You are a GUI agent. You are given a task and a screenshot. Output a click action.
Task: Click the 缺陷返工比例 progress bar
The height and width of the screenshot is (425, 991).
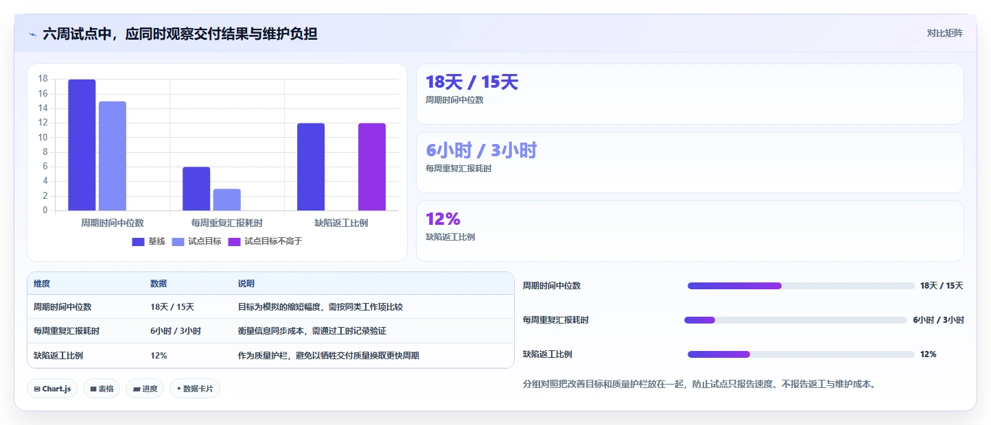[801, 354]
